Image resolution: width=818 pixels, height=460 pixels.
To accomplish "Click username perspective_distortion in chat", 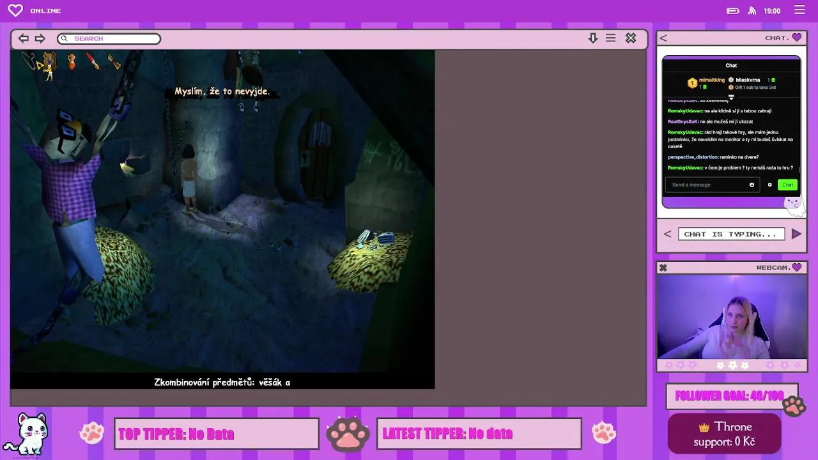I will coord(693,157).
